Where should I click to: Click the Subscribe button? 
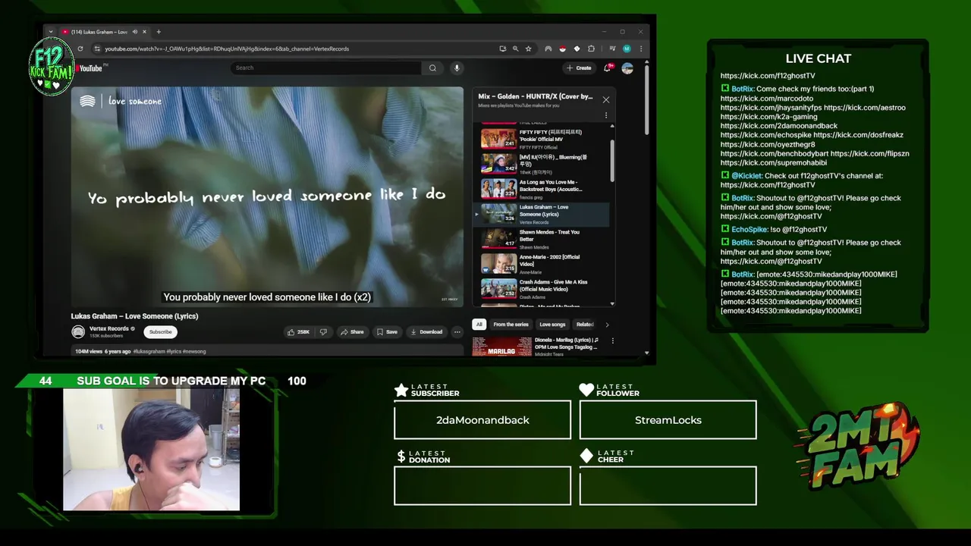coord(160,331)
